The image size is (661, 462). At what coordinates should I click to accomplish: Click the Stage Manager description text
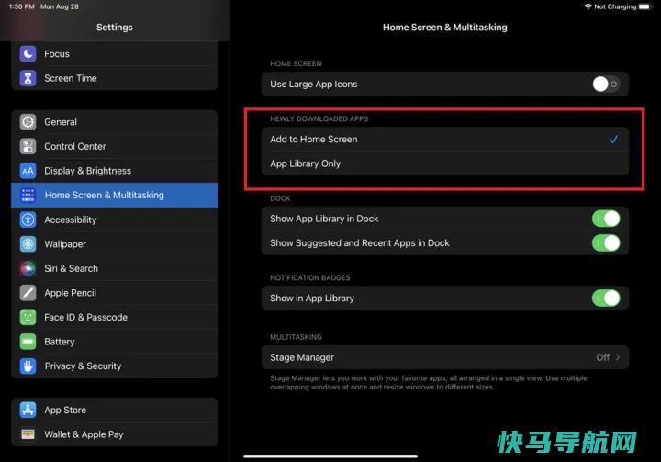(429, 383)
